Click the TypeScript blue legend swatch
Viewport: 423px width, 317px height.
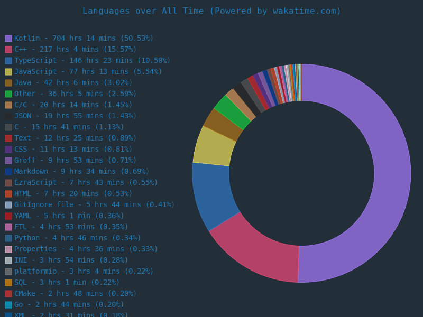click(x=8, y=61)
